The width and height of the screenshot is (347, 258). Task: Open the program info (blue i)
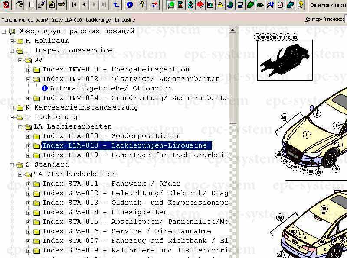[x=129, y=6]
